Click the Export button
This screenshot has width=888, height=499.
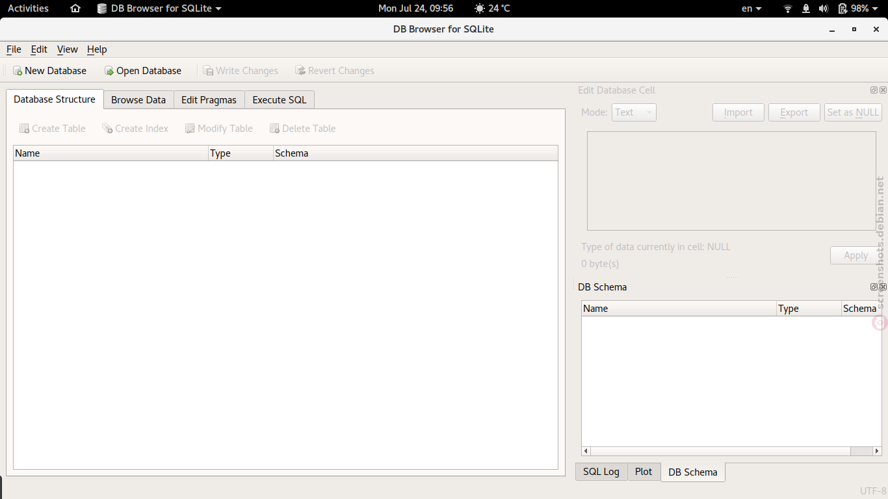pyautogui.click(x=794, y=112)
